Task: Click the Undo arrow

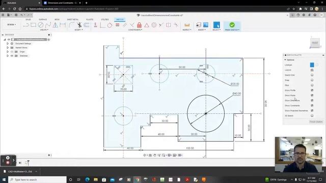Action: coord(21,15)
